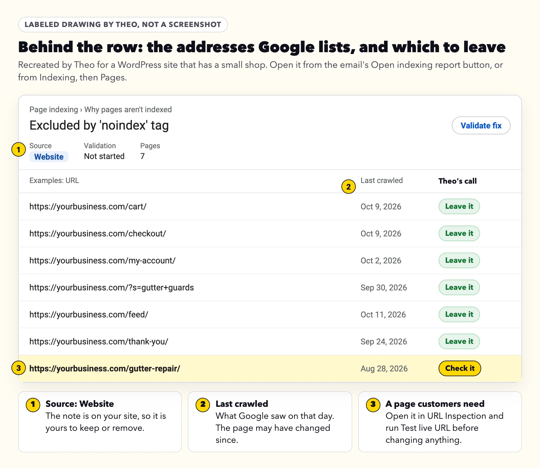
Task: Select the Not started validation status
Action: [x=104, y=156]
